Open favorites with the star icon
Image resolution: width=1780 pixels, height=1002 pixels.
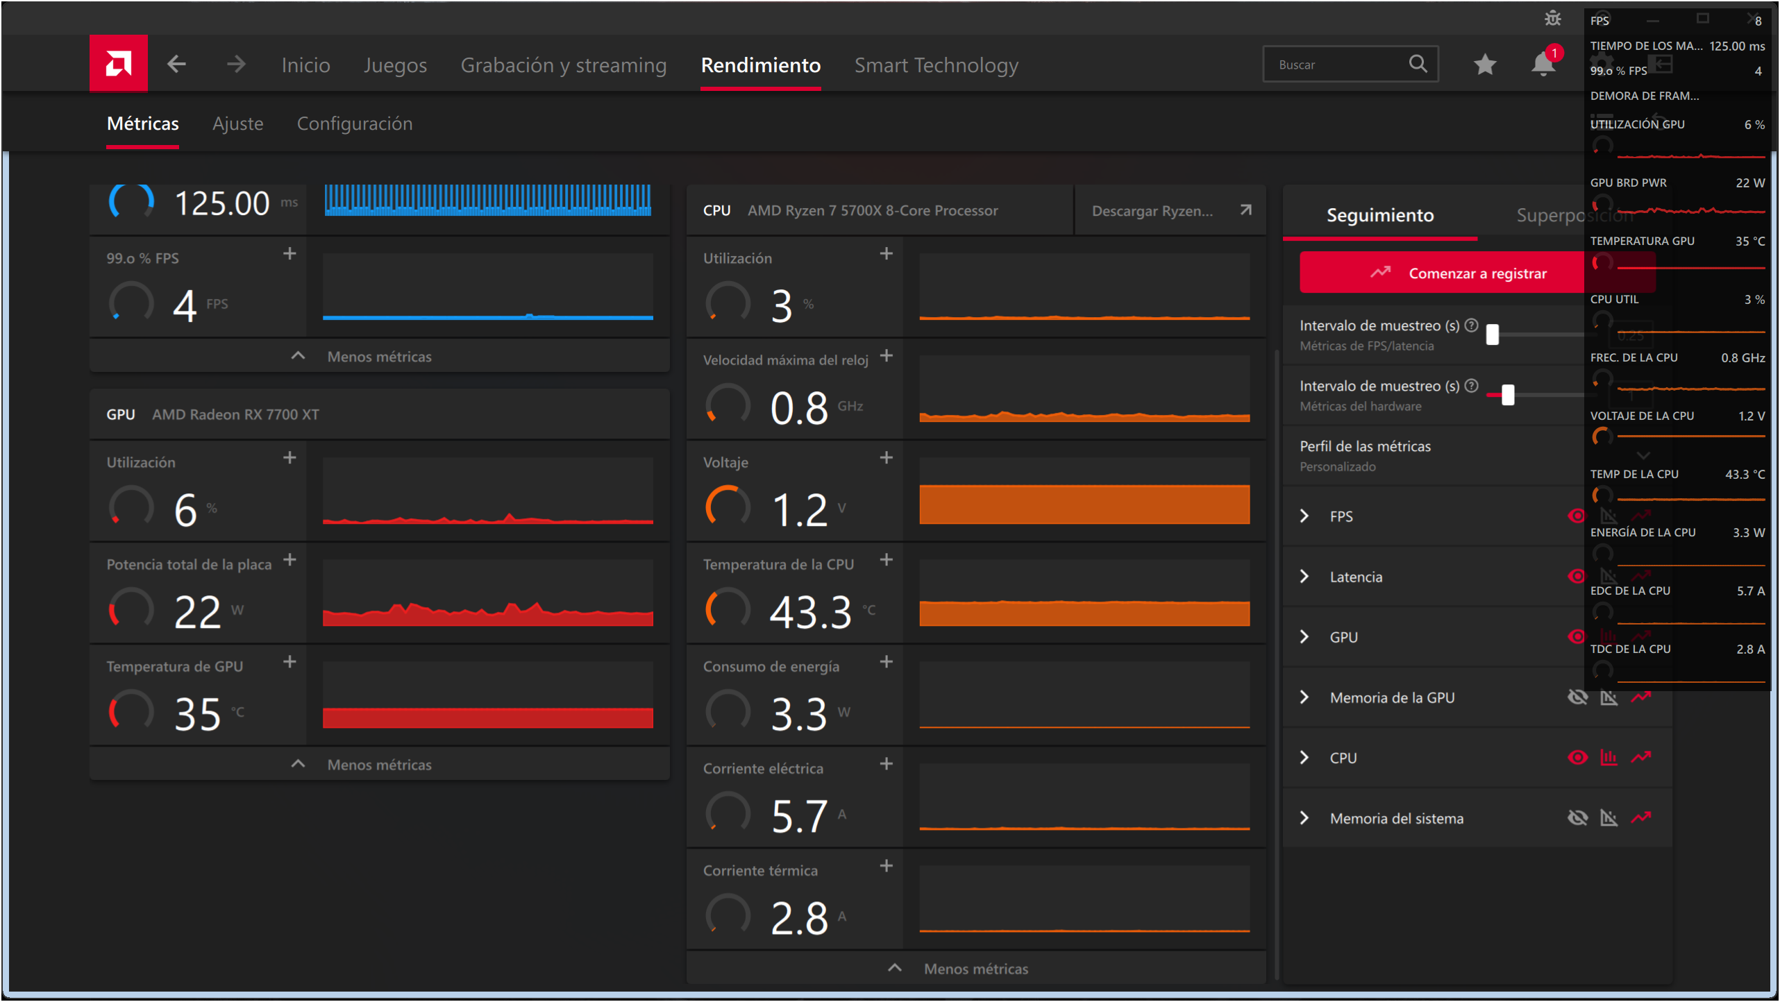pyautogui.click(x=1485, y=65)
